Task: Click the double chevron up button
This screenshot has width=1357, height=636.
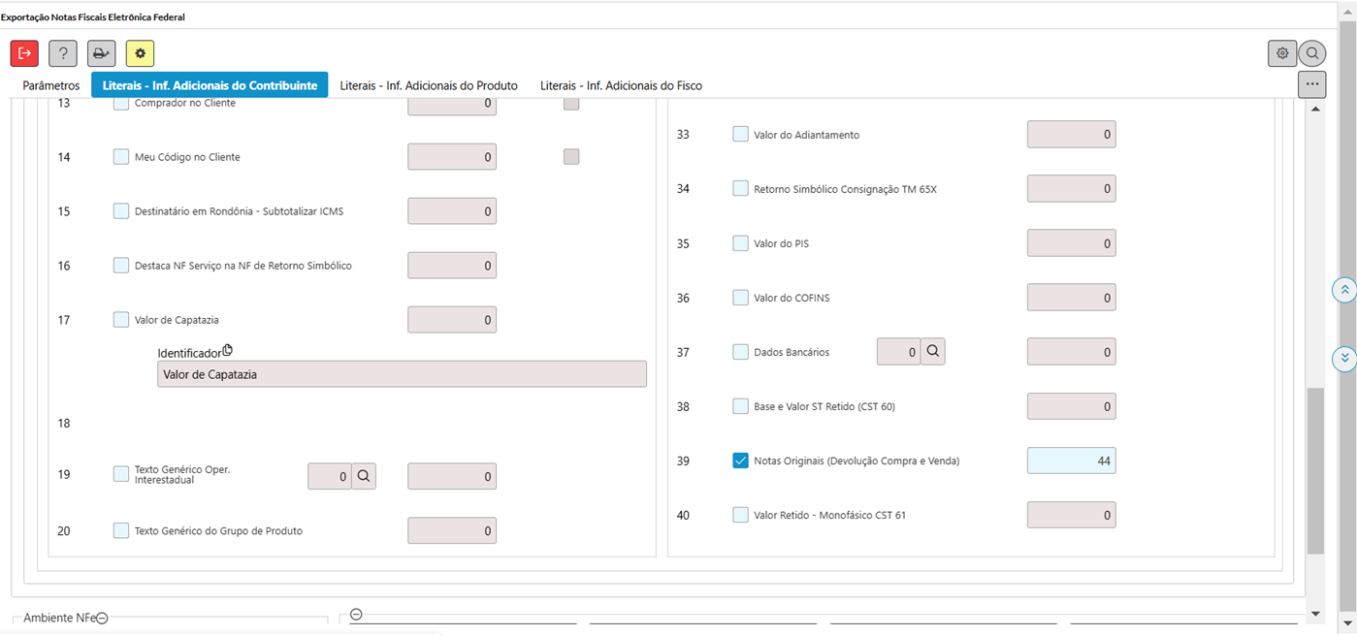Action: pyautogui.click(x=1344, y=290)
